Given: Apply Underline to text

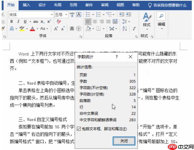Looking at the screenshot, I should tap(25, 22).
